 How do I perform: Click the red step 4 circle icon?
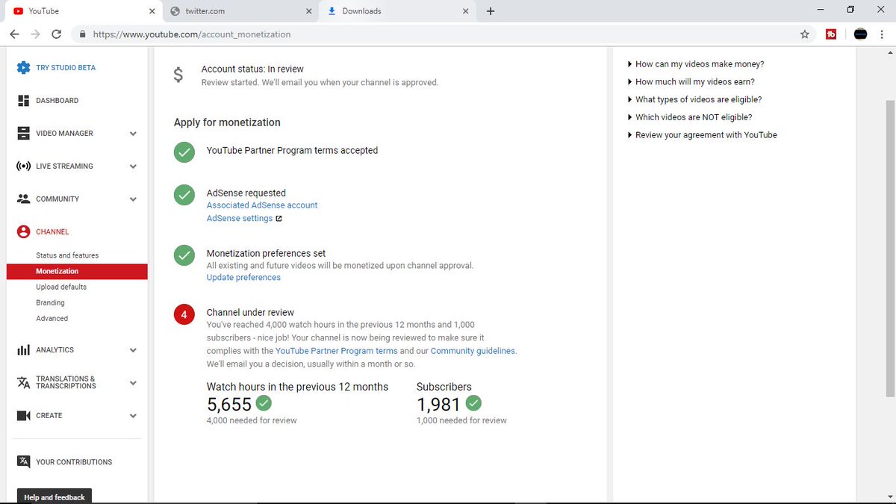coord(184,315)
